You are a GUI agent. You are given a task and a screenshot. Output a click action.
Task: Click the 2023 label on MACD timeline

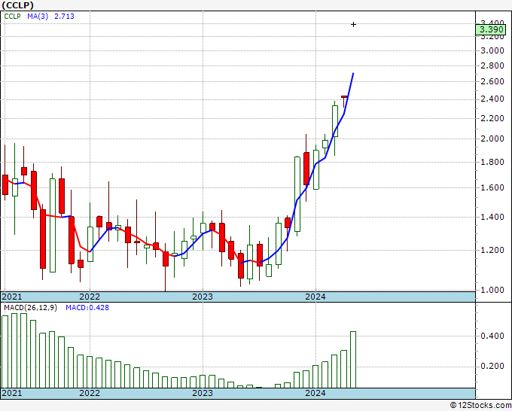coord(203,393)
